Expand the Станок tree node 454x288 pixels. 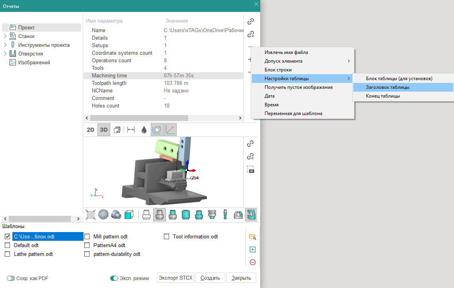click(x=5, y=36)
